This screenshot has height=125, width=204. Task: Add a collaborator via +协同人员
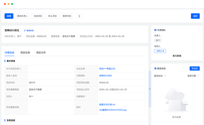click(x=160, y=51)
